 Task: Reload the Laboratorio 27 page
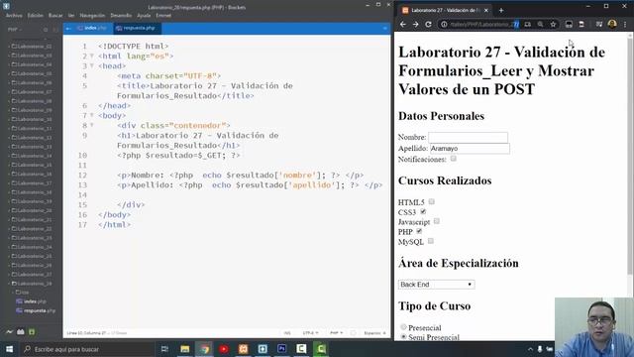click(x=428, y=24)
